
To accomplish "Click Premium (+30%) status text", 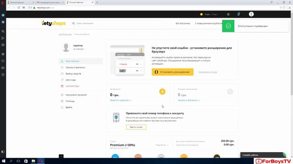I will pyautogui.click(x=123, y=145).
